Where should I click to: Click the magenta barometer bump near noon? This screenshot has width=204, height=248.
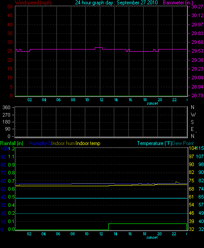tap(99, 48)
